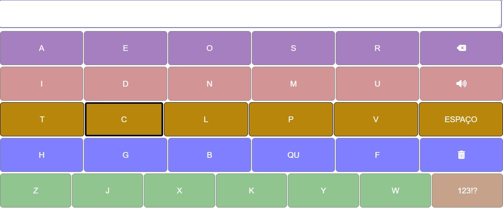This screenshot has height=216, width=503.
Task: Tap the letter W key
Action: pos(395,190)
